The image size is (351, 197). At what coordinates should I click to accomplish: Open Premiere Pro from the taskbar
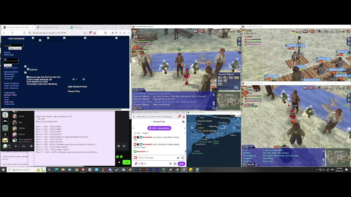pyautogui.click(x=150, y=170)
